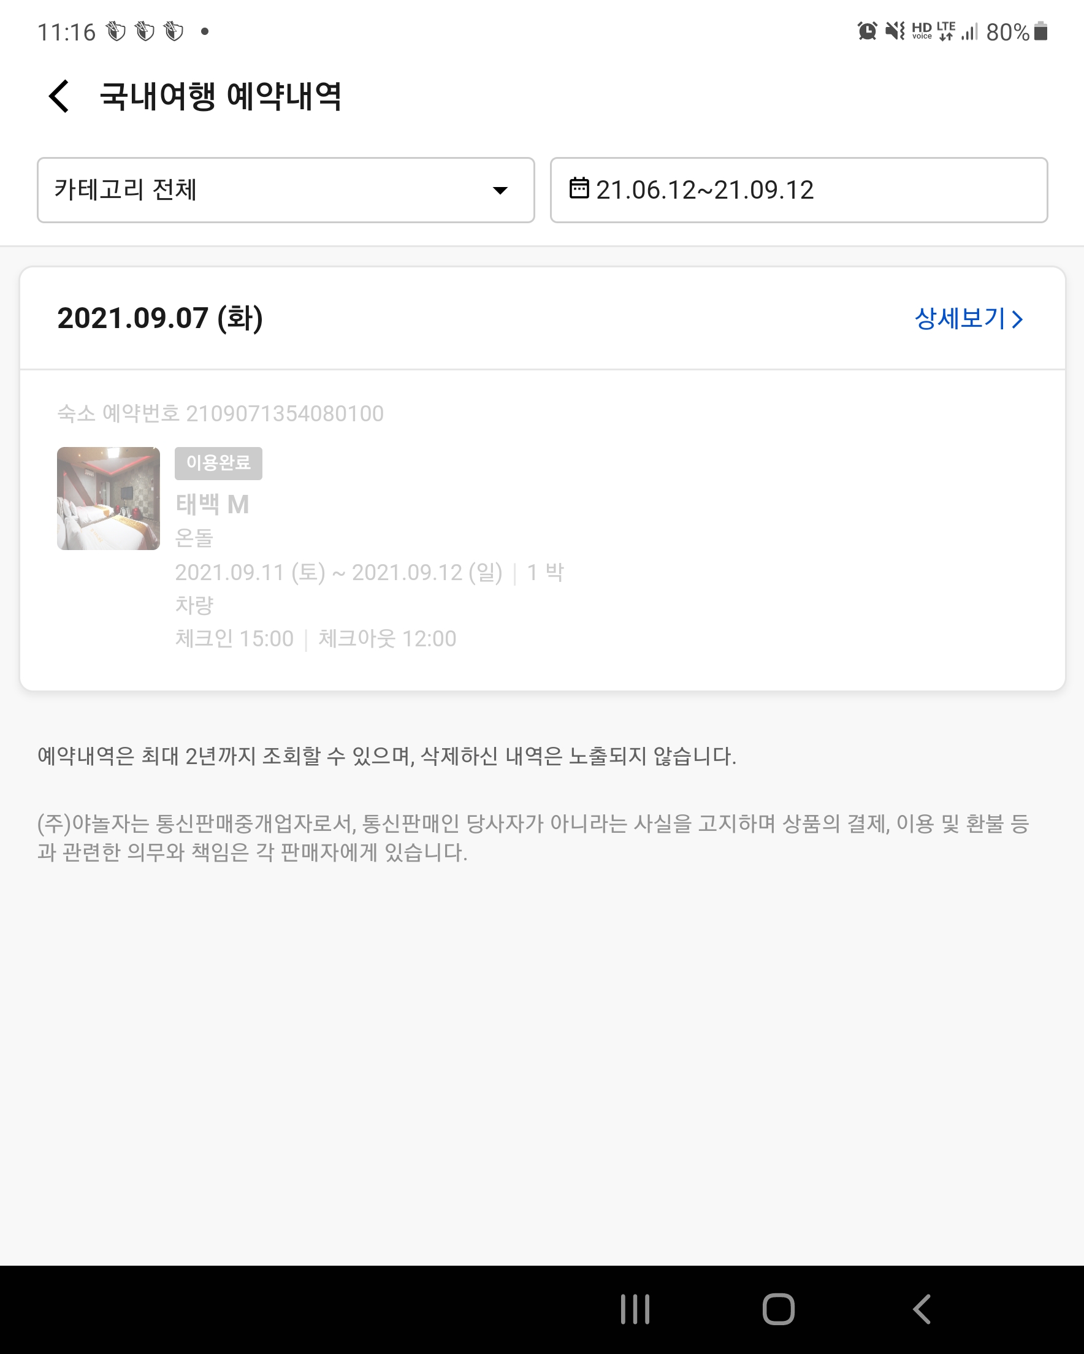Tap the 국내여행 예약내역 page title

pyautogui.click(x=221, y=97)
